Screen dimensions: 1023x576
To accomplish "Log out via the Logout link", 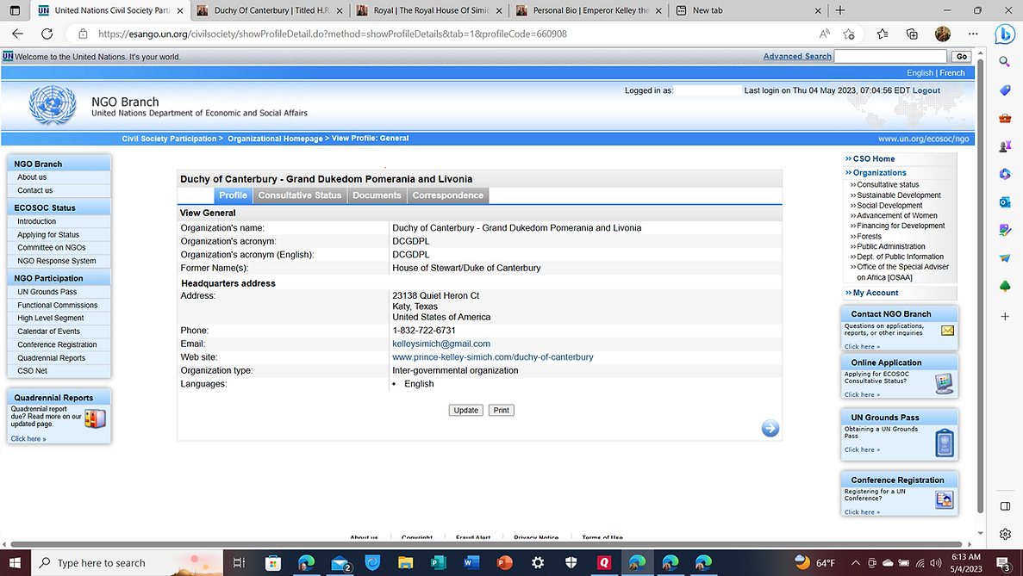I will pyautogui.click(x=926, y=90).
